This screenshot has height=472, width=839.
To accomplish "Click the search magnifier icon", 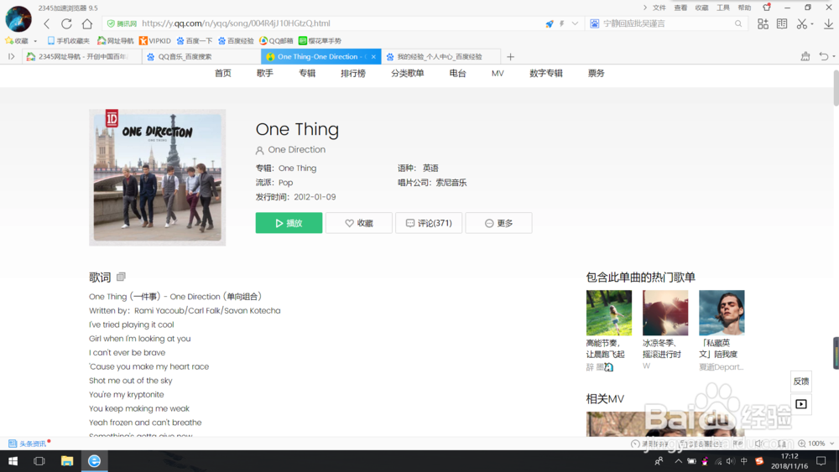I will (x=738, y=23).
